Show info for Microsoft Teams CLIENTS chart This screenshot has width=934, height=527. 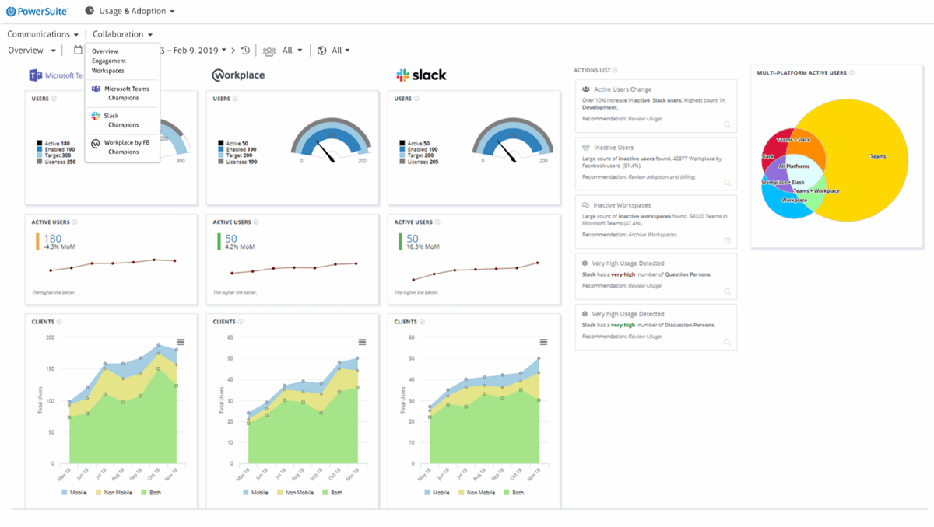59,322
